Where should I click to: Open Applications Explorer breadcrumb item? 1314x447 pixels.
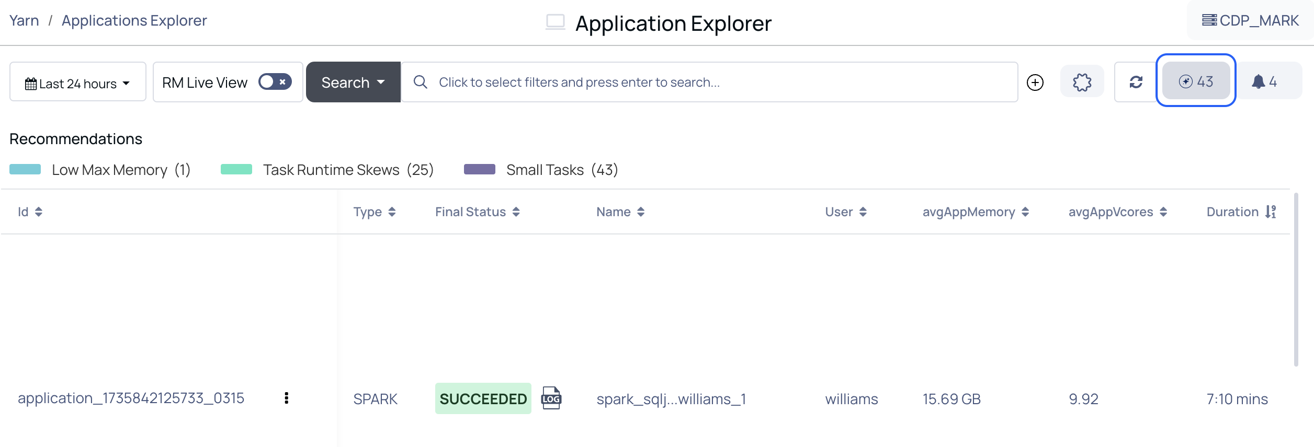coord(134,20)
